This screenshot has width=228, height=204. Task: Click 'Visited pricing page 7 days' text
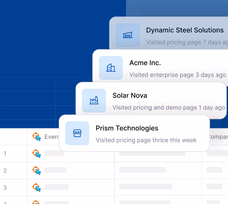(184, 42)
